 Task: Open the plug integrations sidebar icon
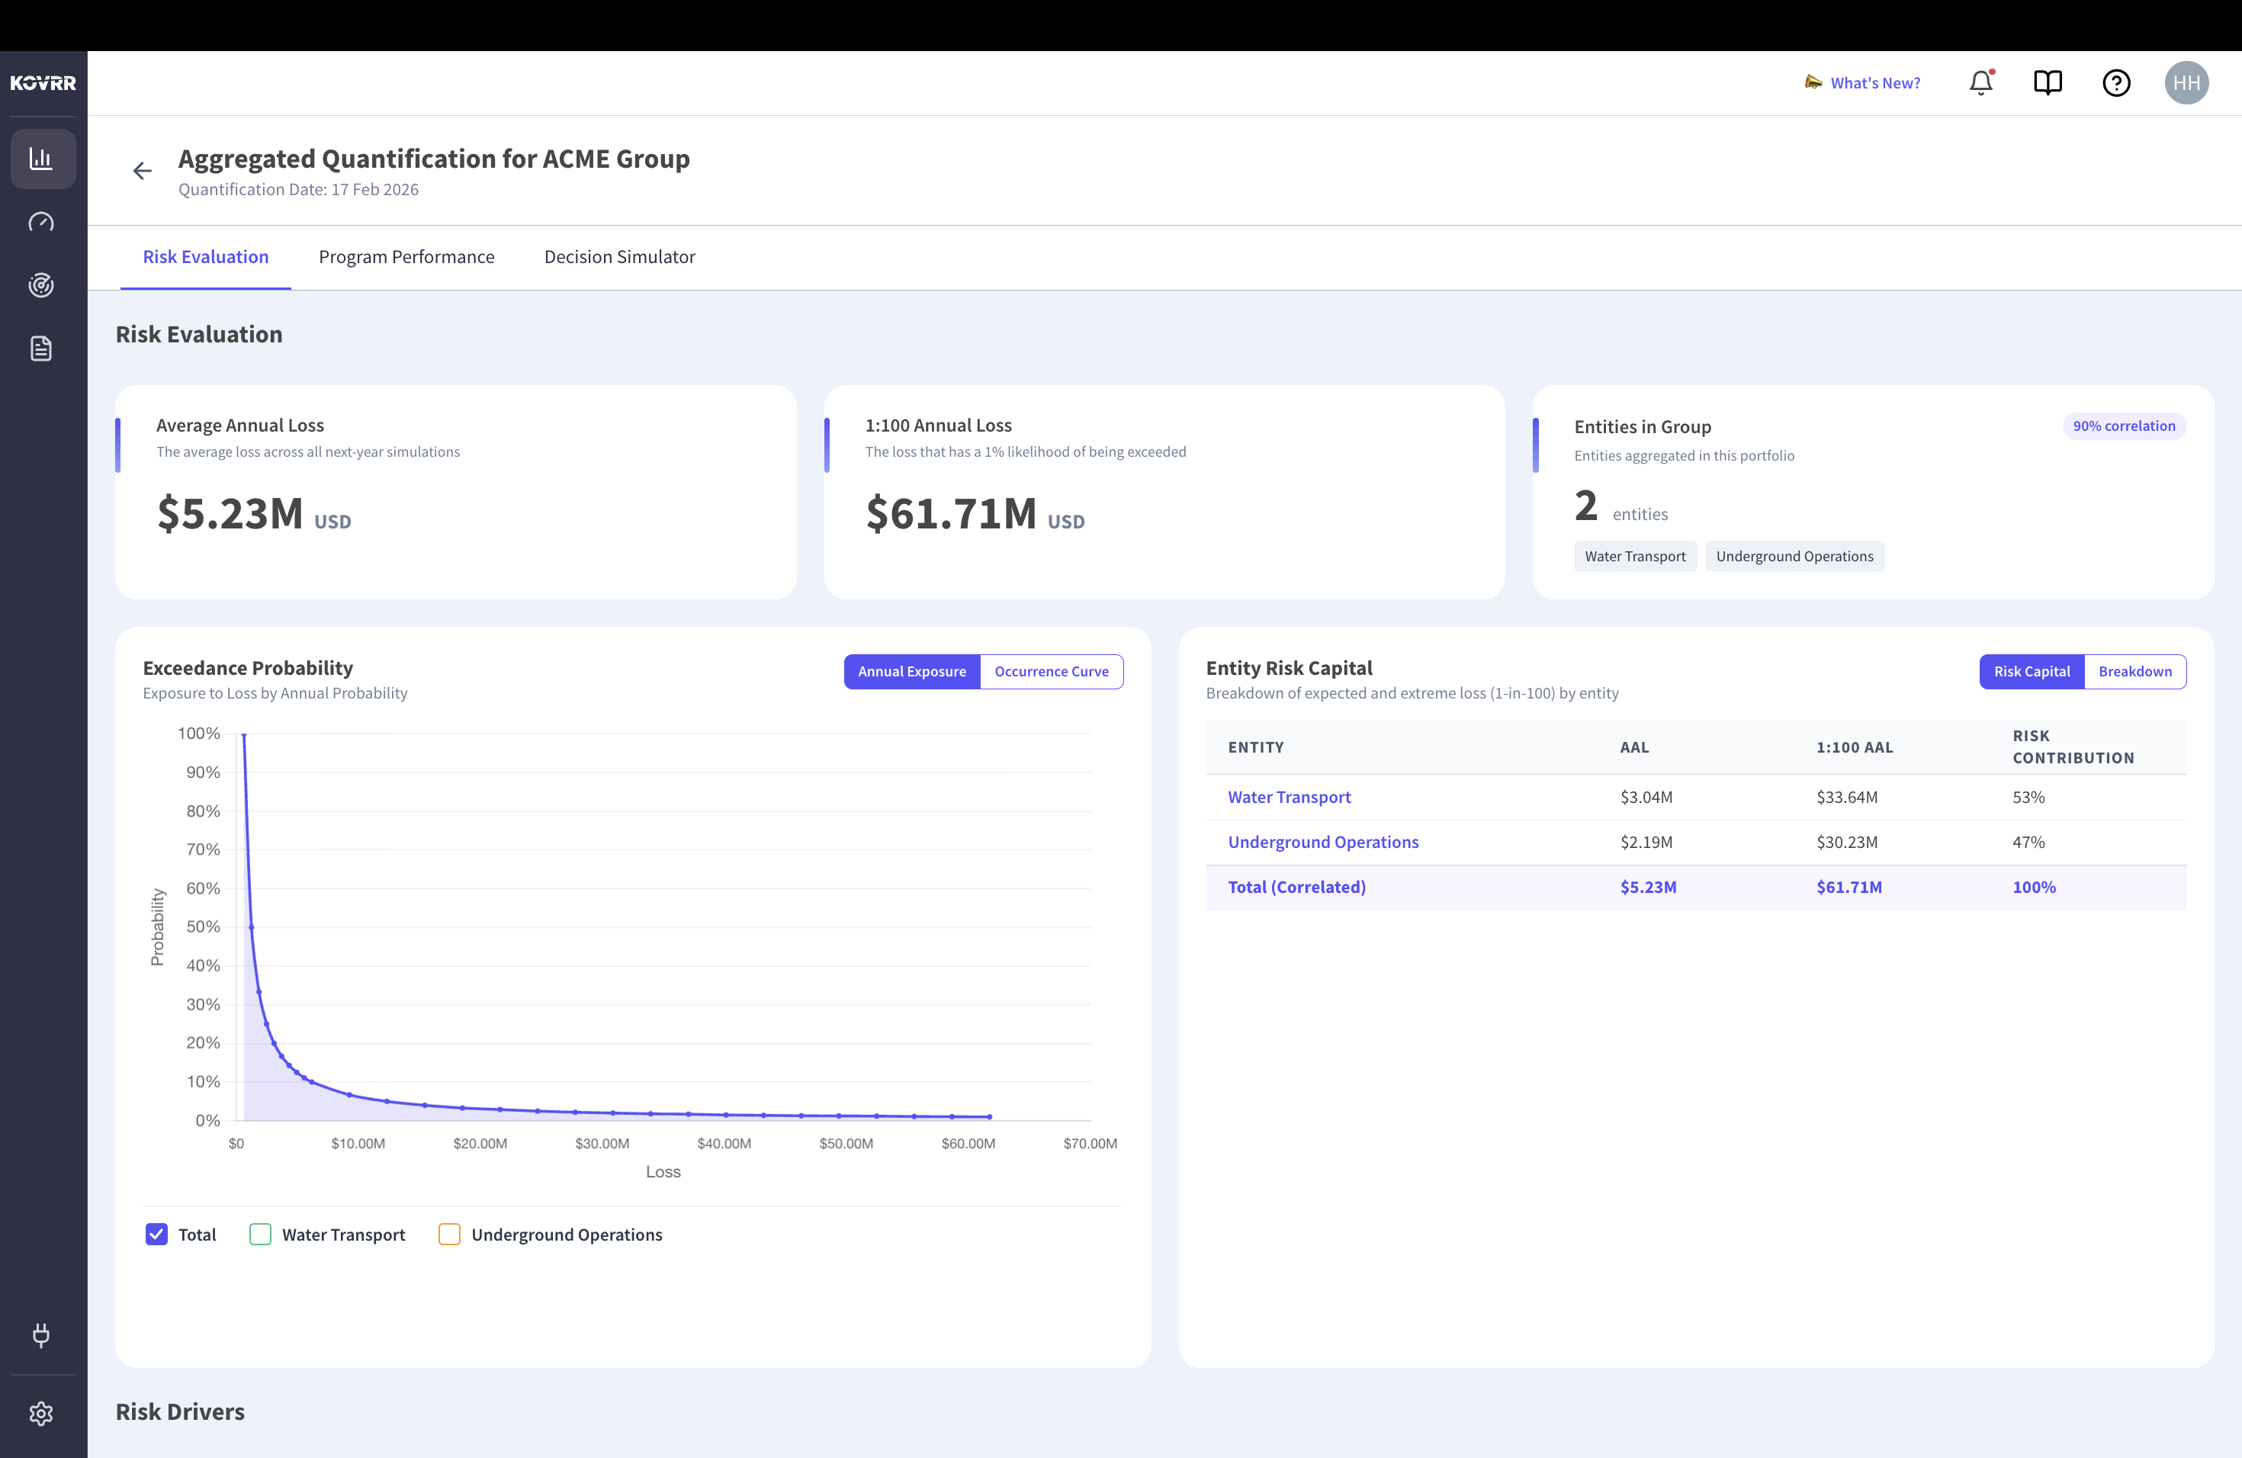click(41, 1334)
